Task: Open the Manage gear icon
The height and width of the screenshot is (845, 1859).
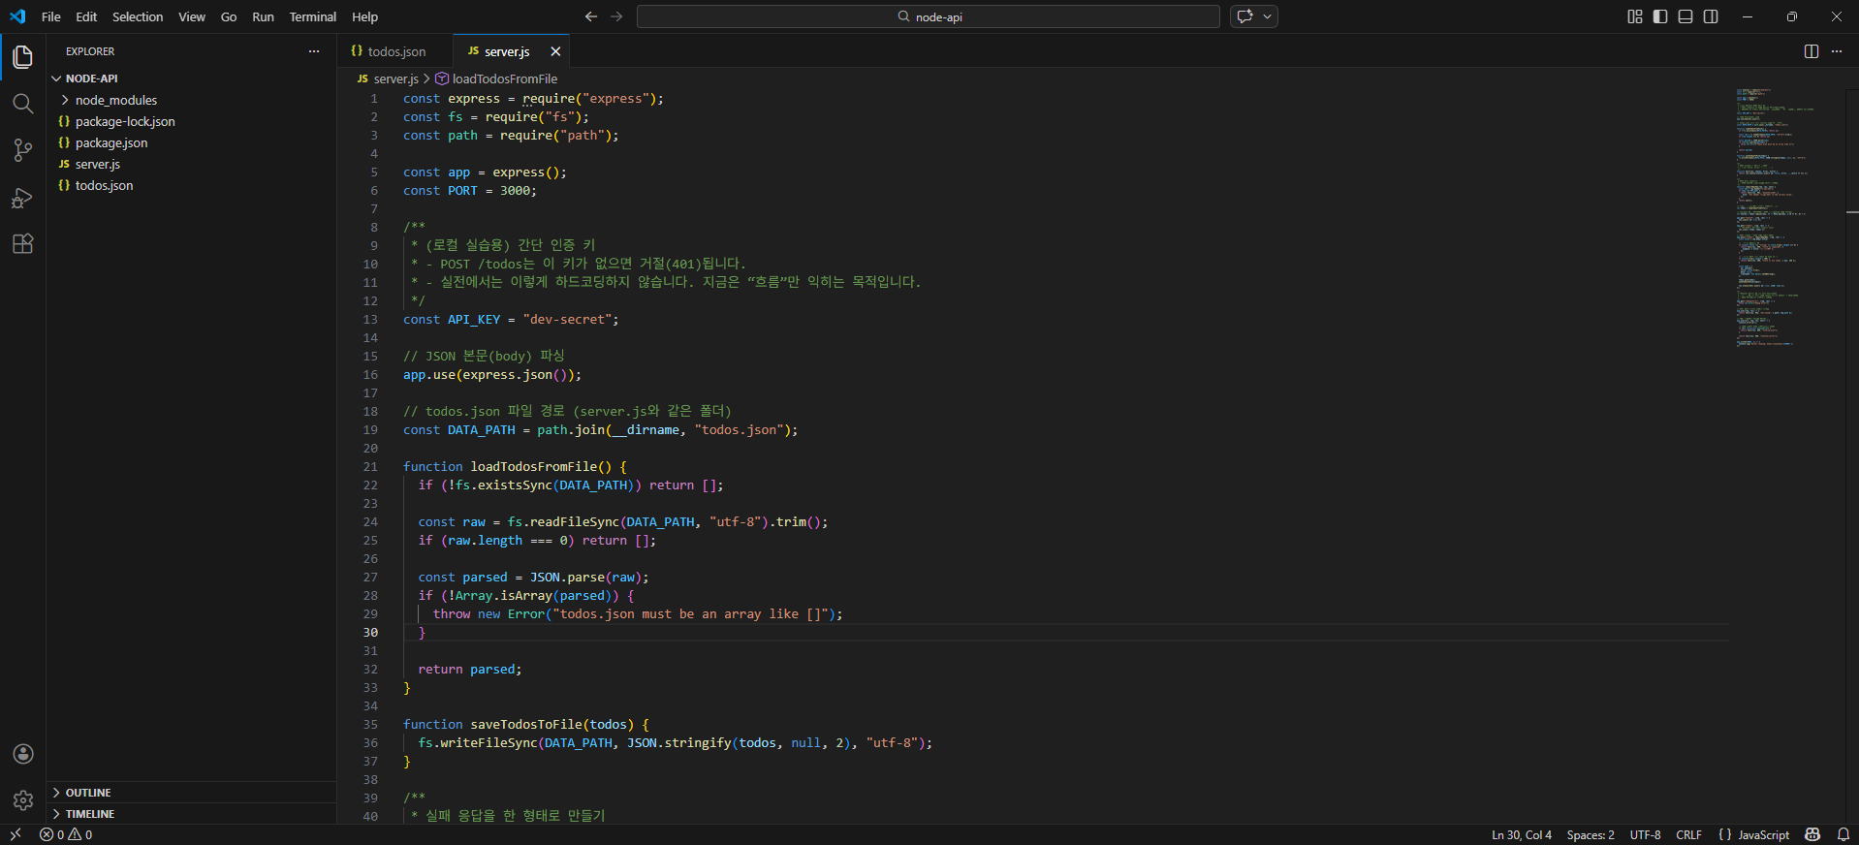Action: [x=23, y=800]
